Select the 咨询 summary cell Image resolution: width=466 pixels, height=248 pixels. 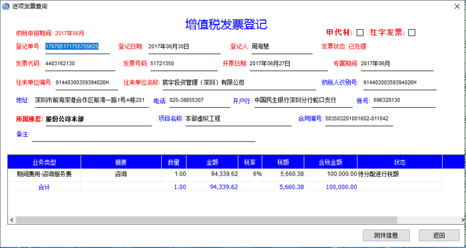coord(121,174)
